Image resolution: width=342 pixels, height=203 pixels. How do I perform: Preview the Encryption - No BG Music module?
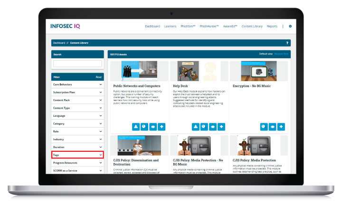[273, 127]
